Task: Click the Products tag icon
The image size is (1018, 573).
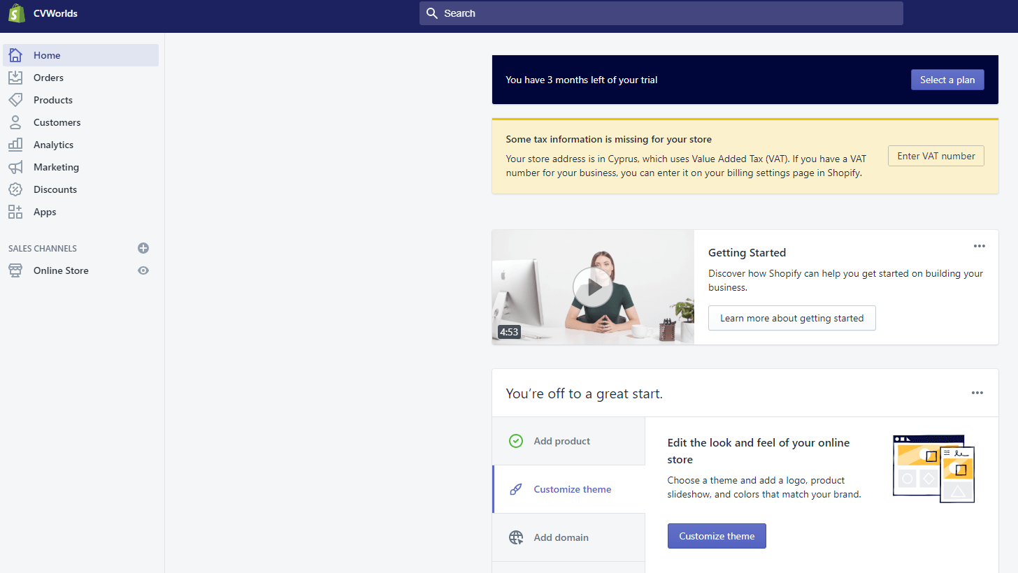Action: click(15, 100)
